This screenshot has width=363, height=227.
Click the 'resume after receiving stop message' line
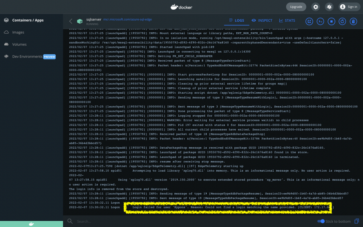(x=147, y=161)
